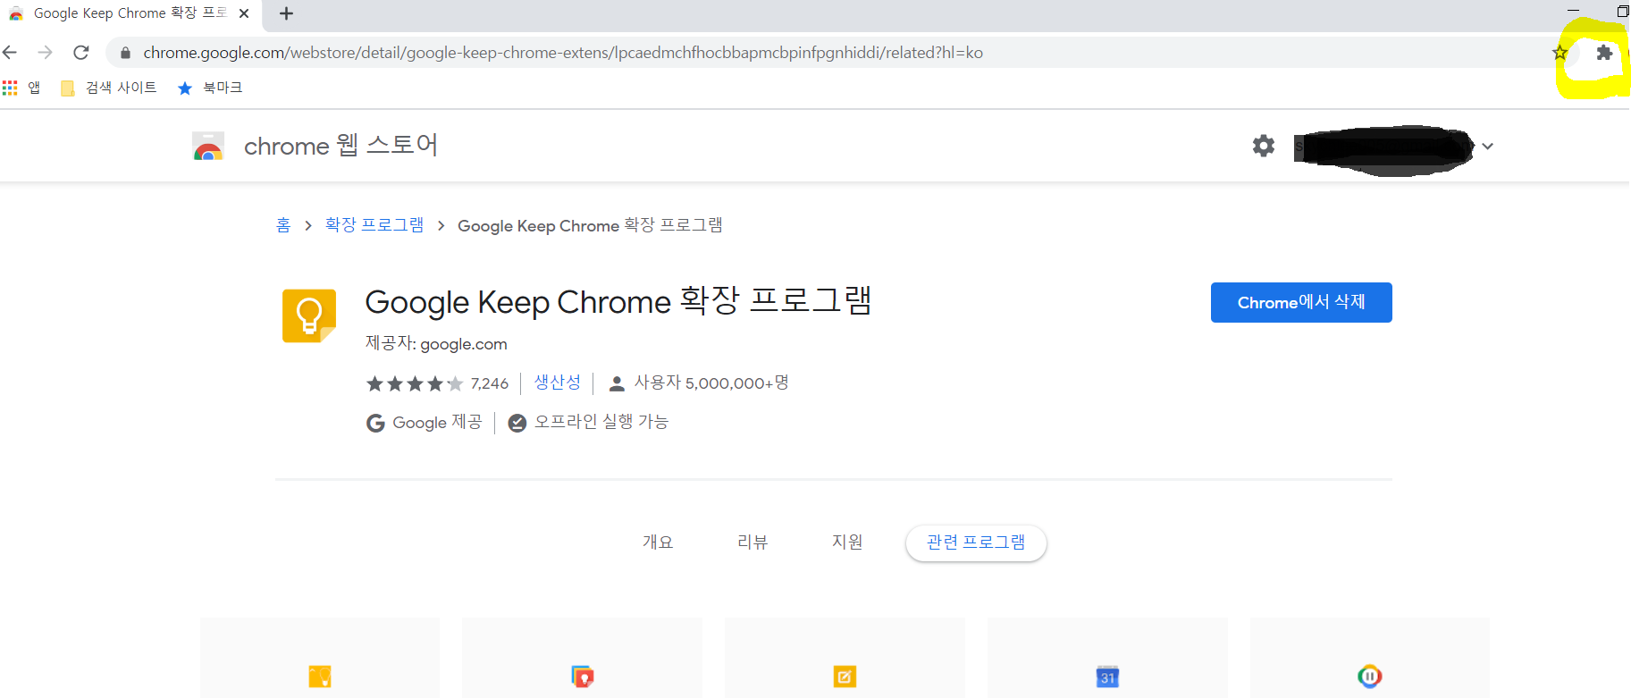Viewport: 1631px width, 698px height.
Task: Click the 오프라인 실행 가능 label
Action: point(601,422)
